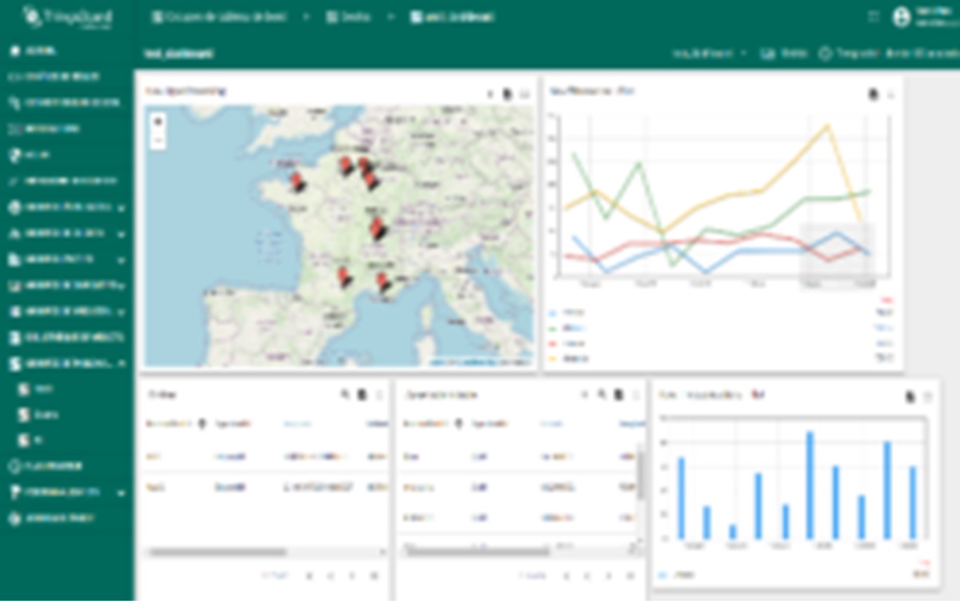Click the export icon on the bar chart widget
The width and height of the screenshot is (960, 601).
coord(909,398)
